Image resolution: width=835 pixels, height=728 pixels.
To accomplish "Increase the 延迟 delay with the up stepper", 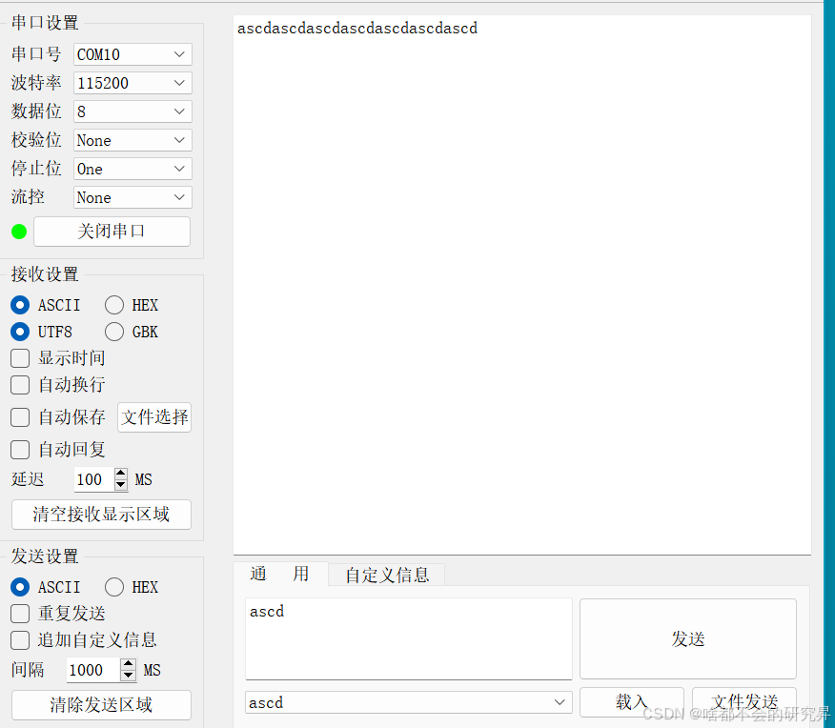I will pyautogui.click(x=120, y=474).
